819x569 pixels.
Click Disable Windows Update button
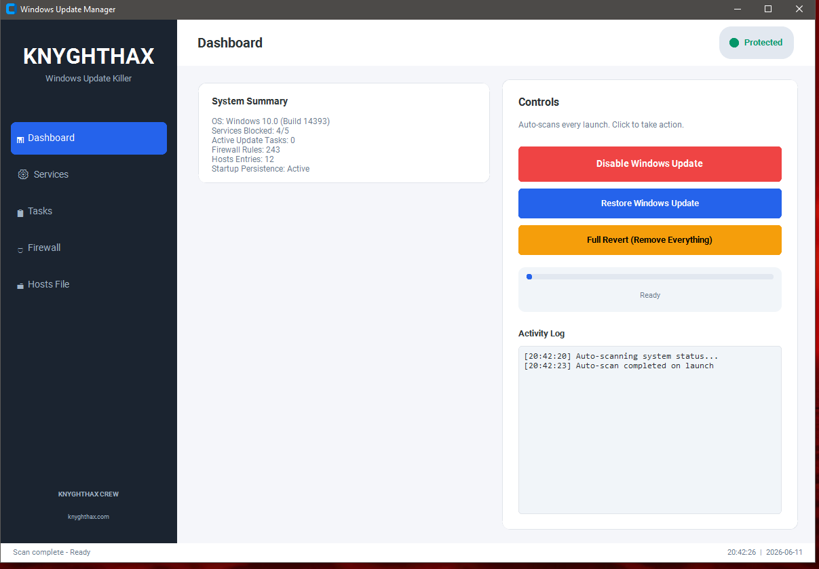tap(649, 163)
